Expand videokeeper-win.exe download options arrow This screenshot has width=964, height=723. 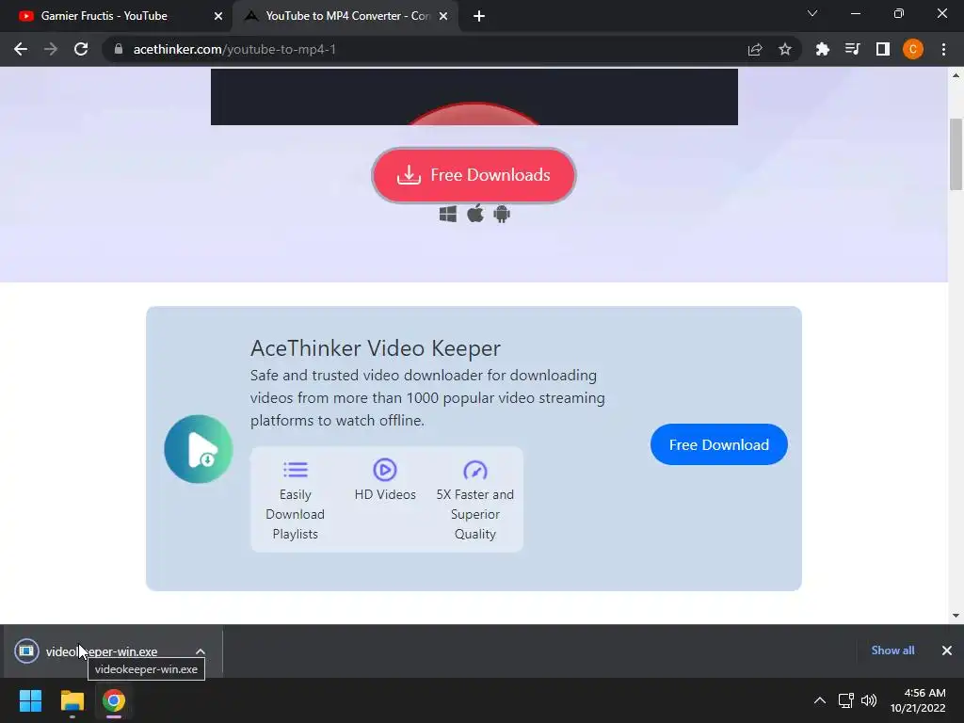pyautogui.click(x=201, y=651)
